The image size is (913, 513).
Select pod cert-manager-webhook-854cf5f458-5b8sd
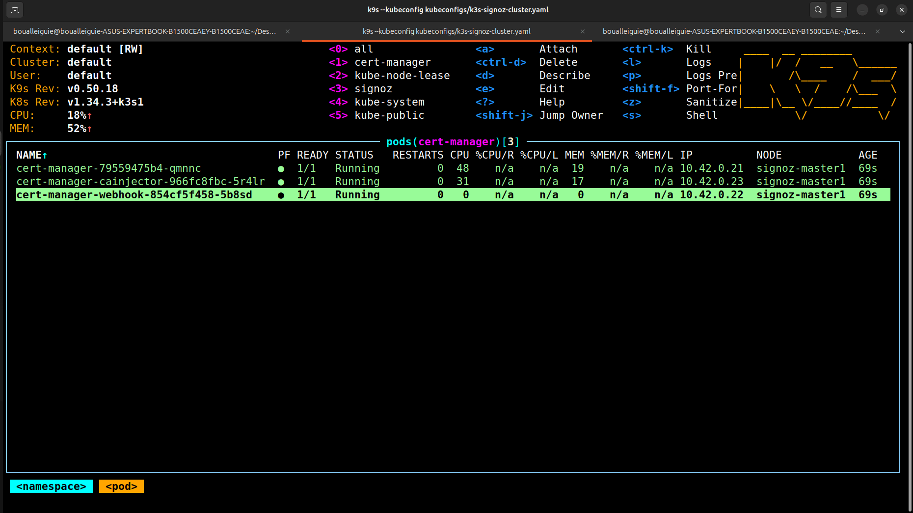(453, 195)
